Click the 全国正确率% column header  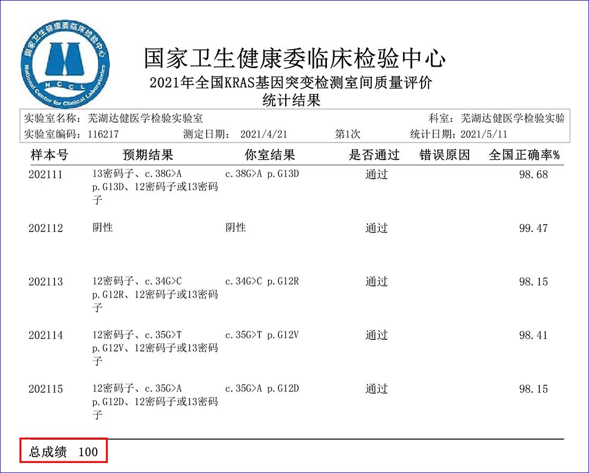tap(525, 155)
